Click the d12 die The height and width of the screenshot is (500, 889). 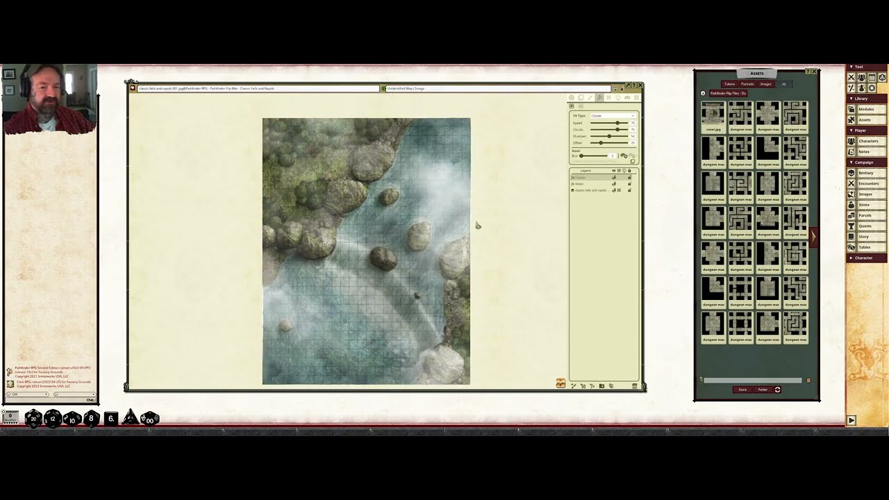[53, 418]
